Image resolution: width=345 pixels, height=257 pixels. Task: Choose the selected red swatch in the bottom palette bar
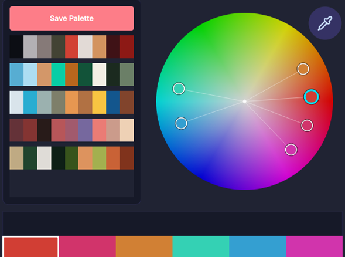coord(31,246)
